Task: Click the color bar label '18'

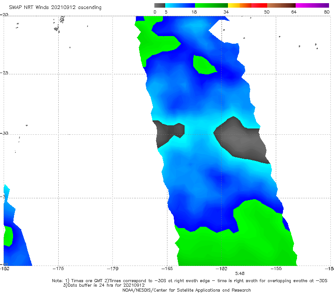Action: pyautogui.click(x=194, y=12)
